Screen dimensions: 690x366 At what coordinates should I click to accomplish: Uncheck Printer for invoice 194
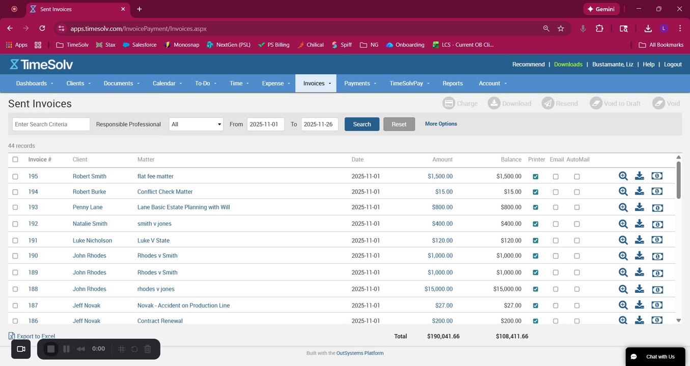(535, 192)
